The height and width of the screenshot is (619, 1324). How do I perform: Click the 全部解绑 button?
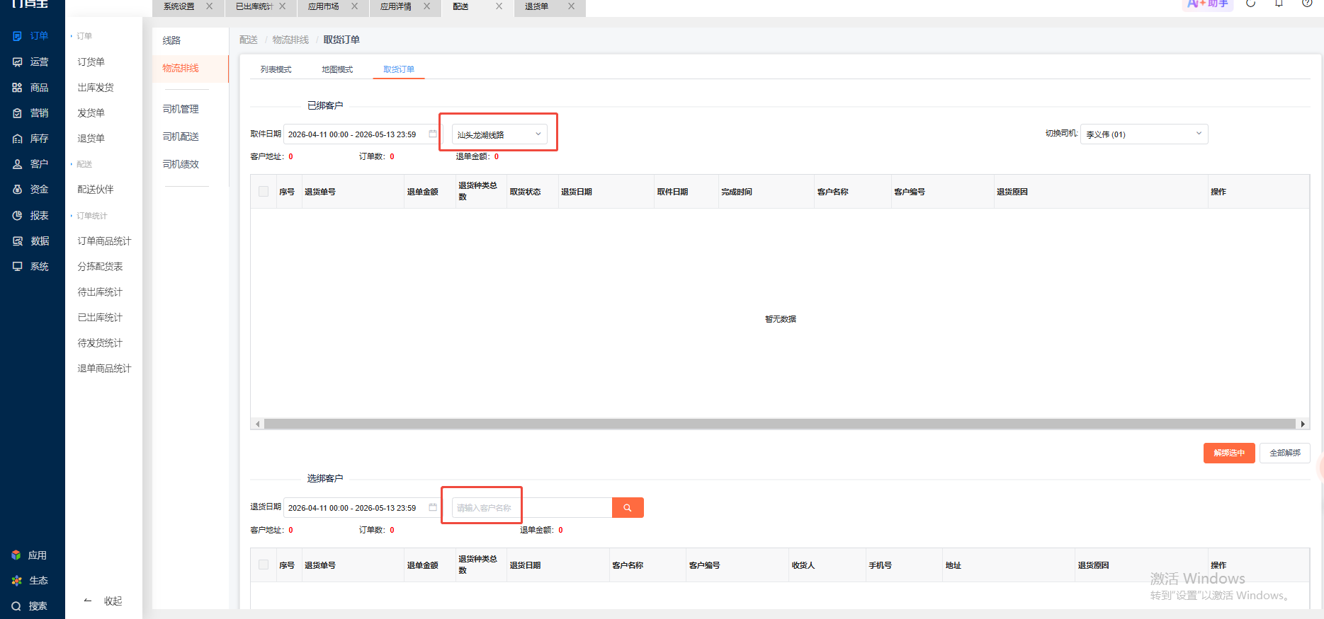1285,453
